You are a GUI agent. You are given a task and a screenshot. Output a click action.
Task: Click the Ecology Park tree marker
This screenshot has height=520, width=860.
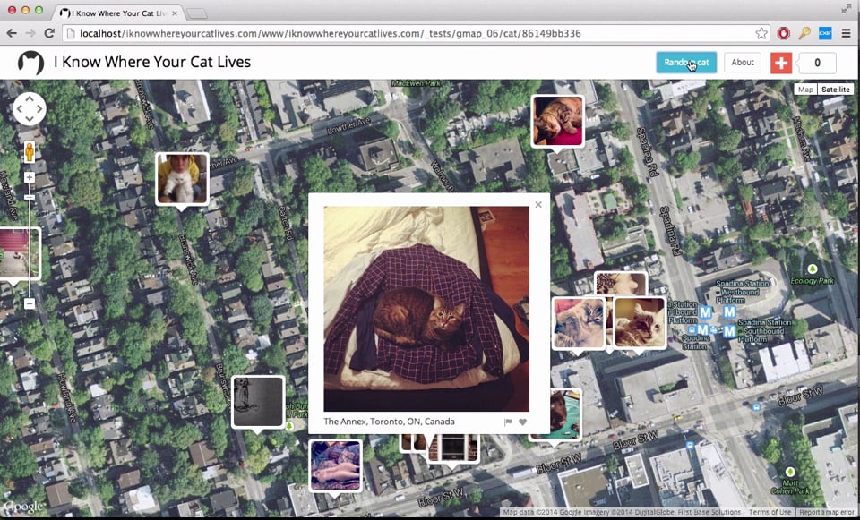[x=813, y=269]
